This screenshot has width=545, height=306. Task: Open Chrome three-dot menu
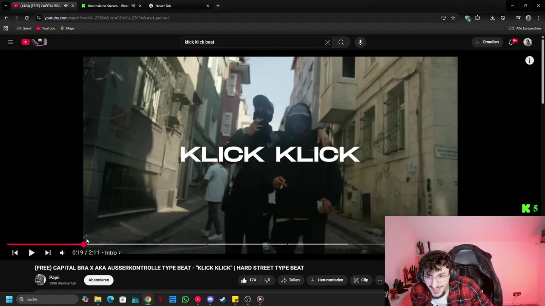coord(539,18)
